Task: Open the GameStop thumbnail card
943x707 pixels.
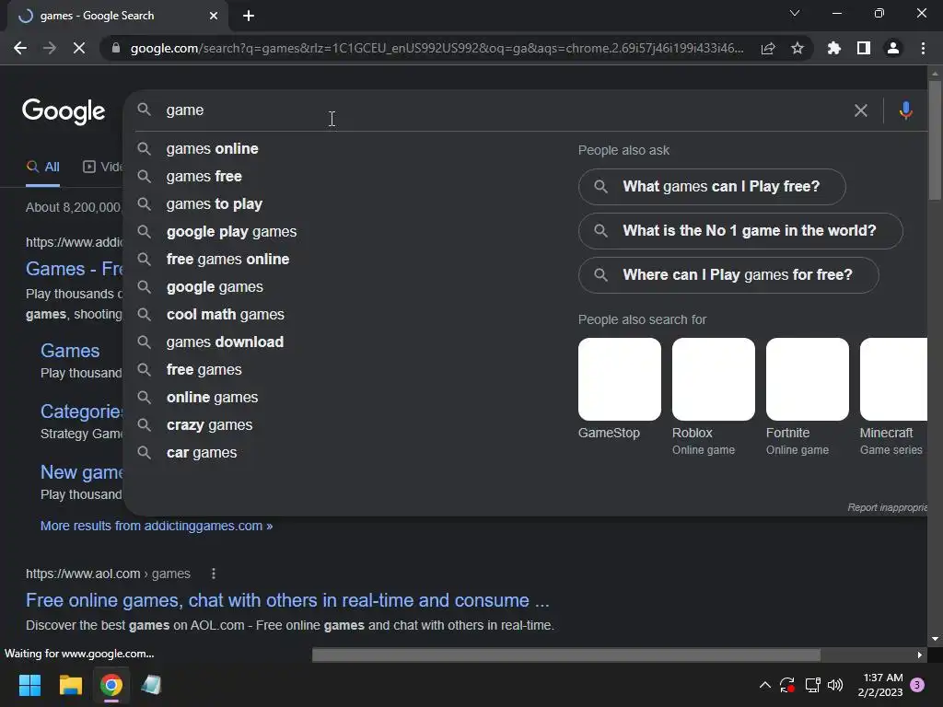Action: pos(620,379)
